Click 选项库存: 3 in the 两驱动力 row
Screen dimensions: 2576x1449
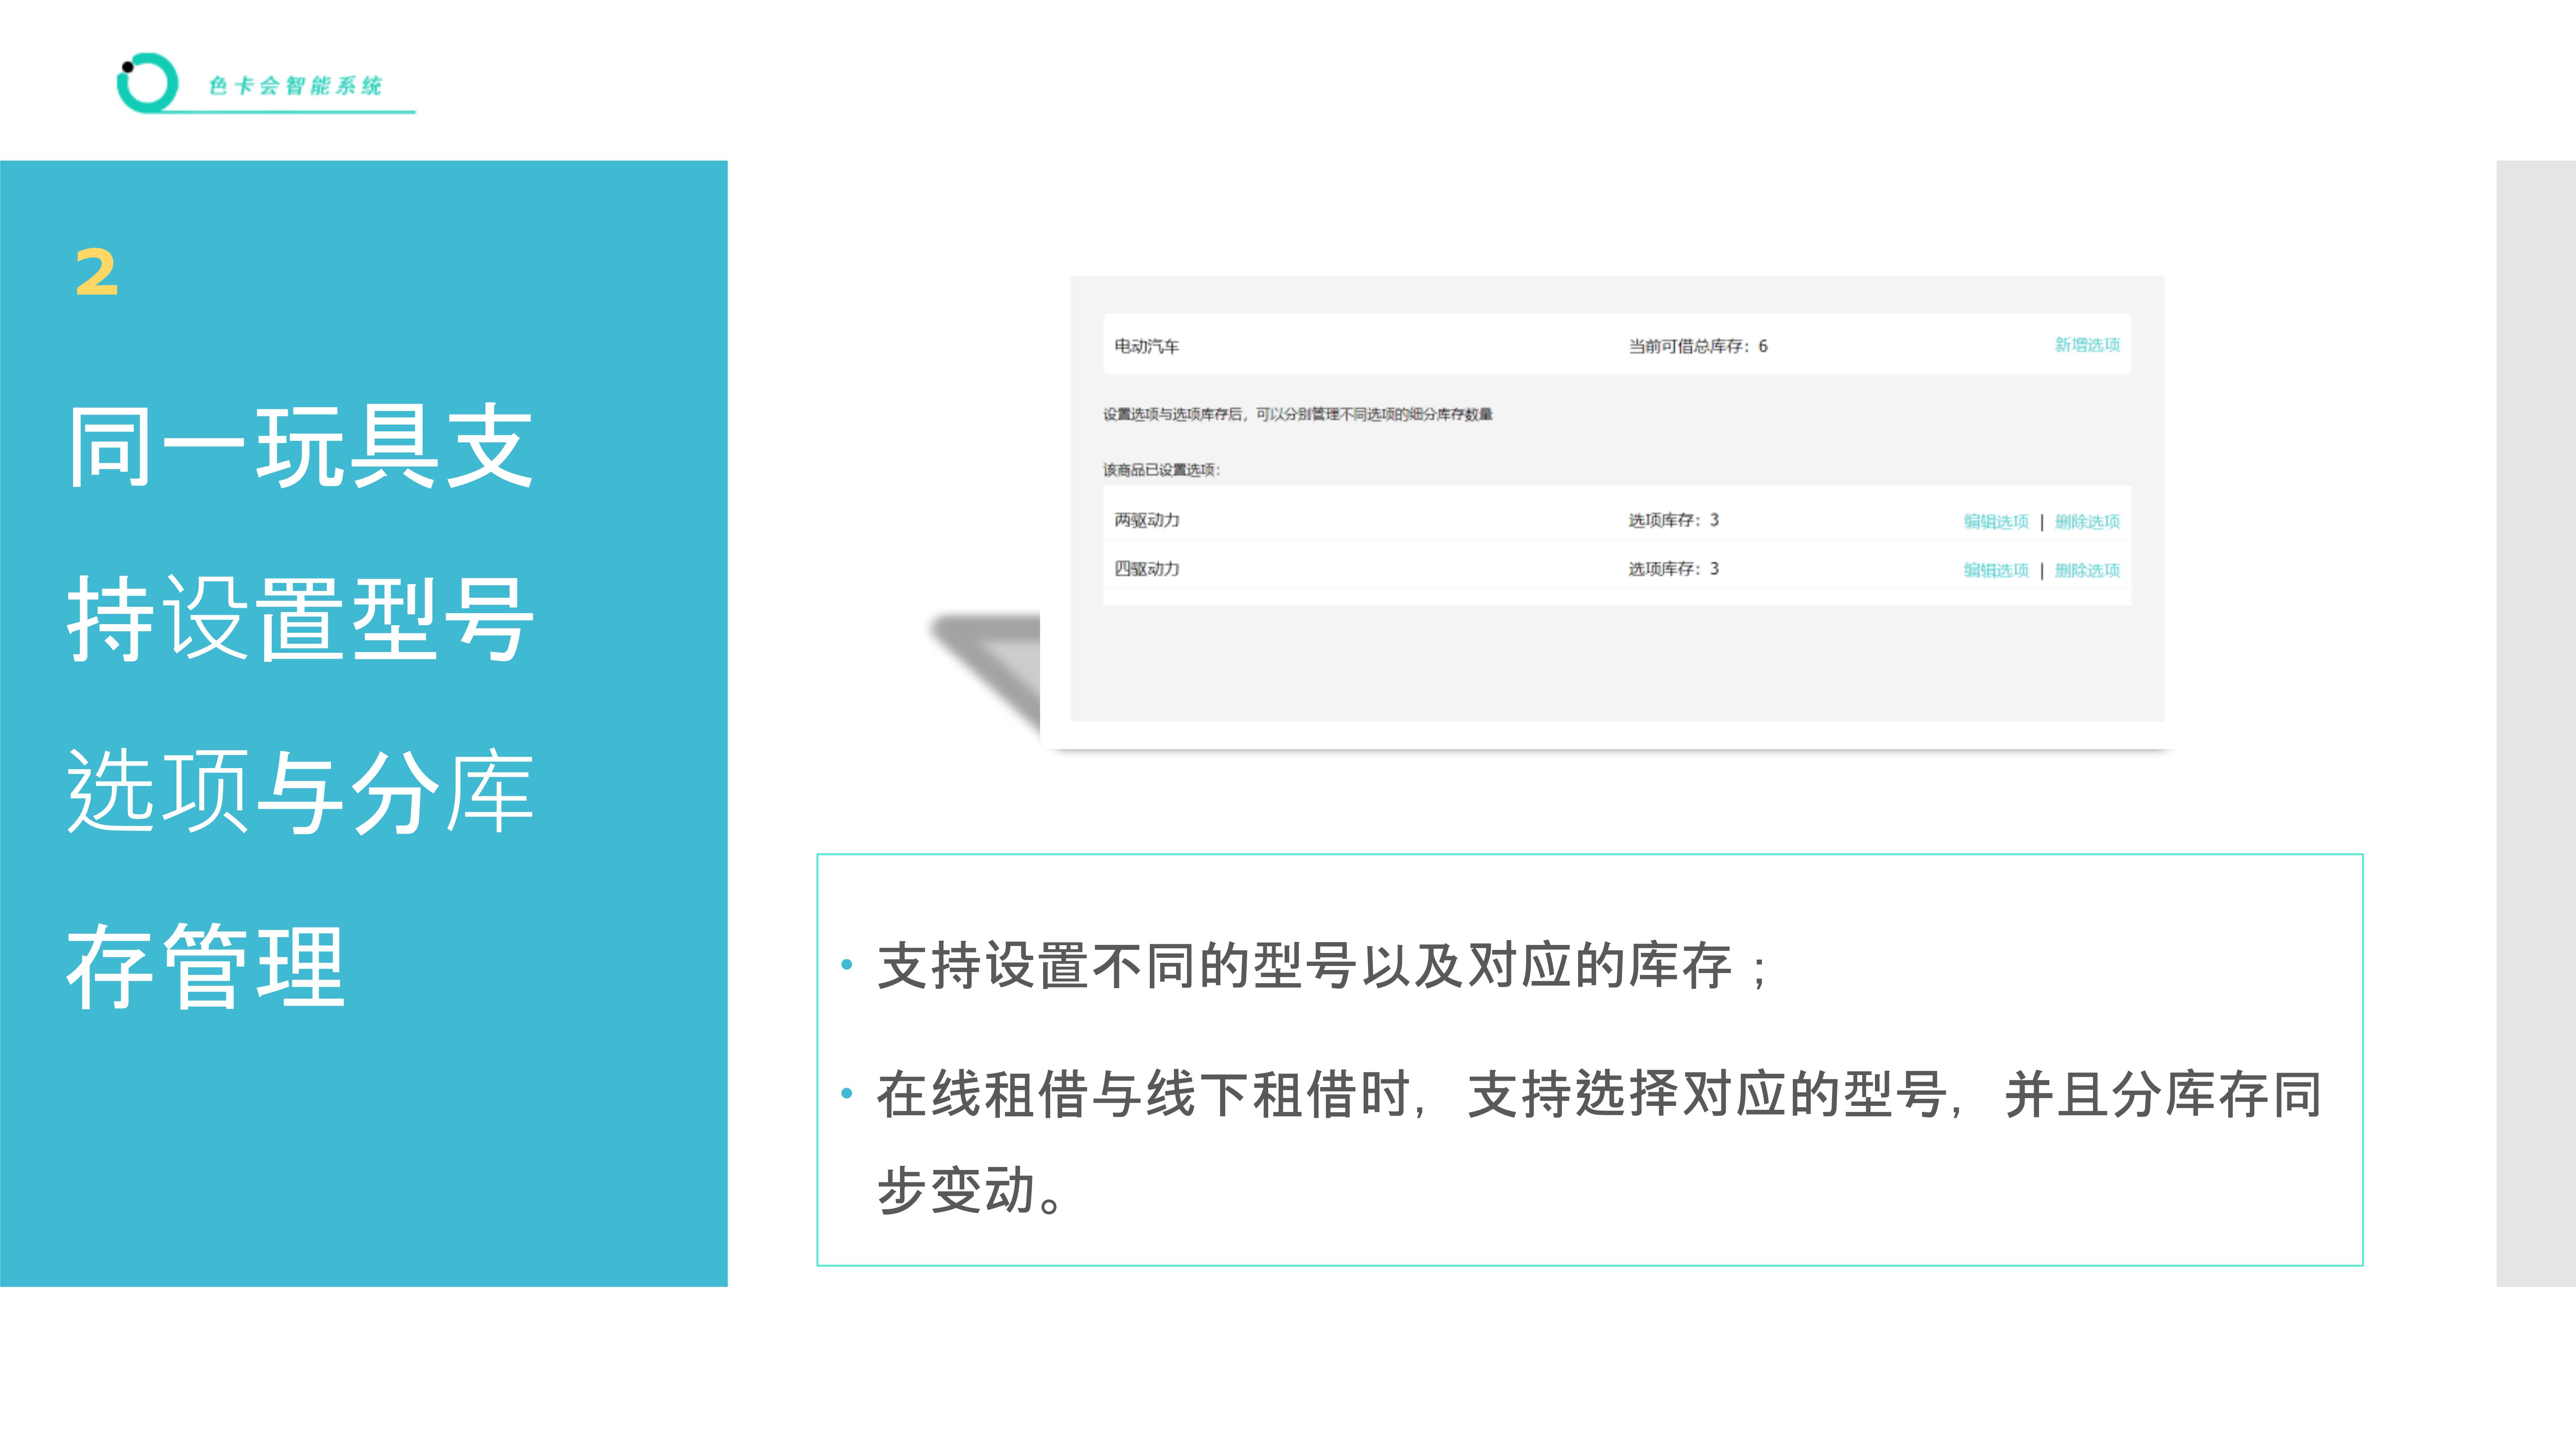tap(1674, 520)
